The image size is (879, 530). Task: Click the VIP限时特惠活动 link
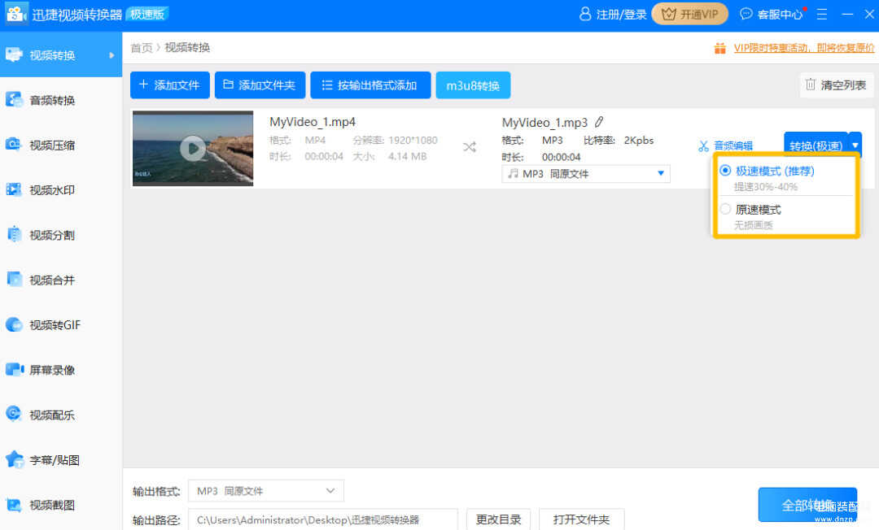pyautogui.click(x=804, y=48)
